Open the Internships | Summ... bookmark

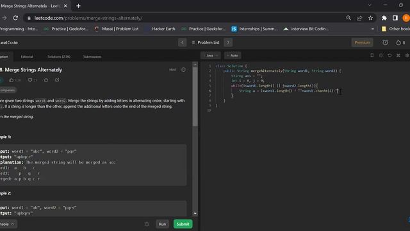pyautogui.click(x=254, y=29)
